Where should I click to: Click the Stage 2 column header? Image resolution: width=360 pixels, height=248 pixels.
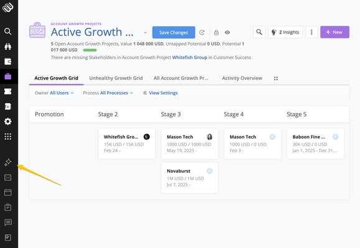(108, 114)
